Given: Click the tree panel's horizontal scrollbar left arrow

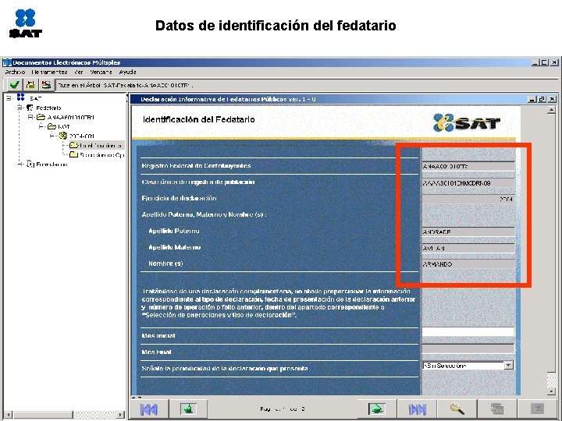Looking at the screenshot, I should 9,415.
